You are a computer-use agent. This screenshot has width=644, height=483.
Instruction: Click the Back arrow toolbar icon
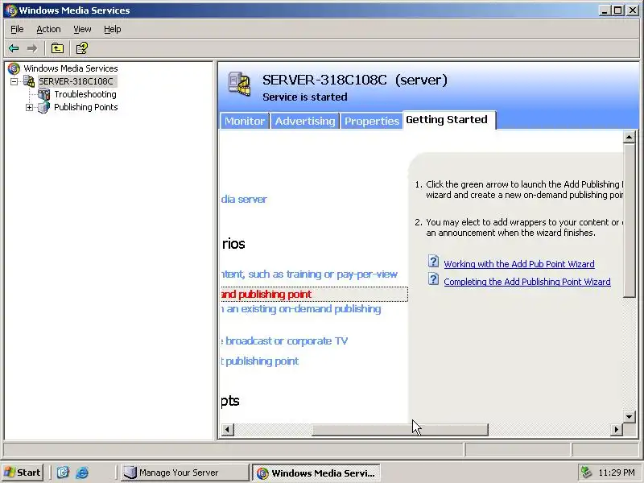tap(14, 48)
